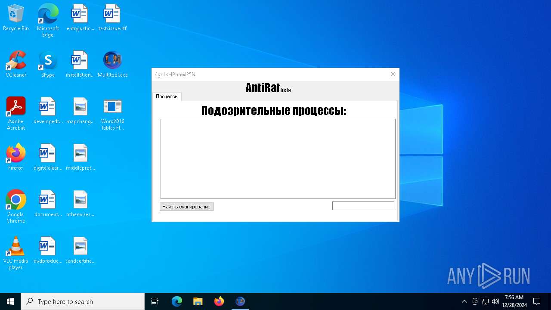Click the Подозрительные процессы heading

[274, 111]
